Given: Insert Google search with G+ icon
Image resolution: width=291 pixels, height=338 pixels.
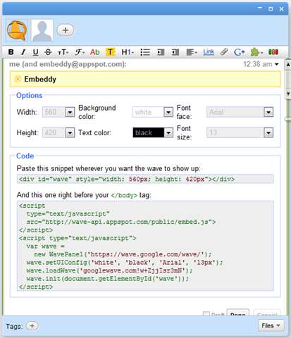Looking at the screenshot, I should pyautogui.click(x=240, y=52).
